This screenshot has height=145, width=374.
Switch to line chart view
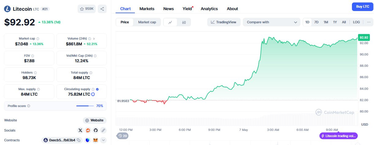click(x=170, y=22)
